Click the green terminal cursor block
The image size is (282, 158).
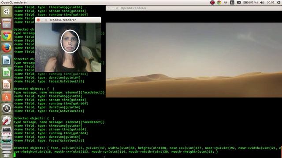click(x=15, y=155)
